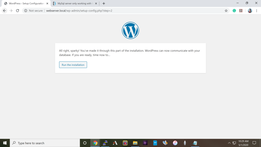
Task: Open the video player app in taskbar
Action: (125, 143)
